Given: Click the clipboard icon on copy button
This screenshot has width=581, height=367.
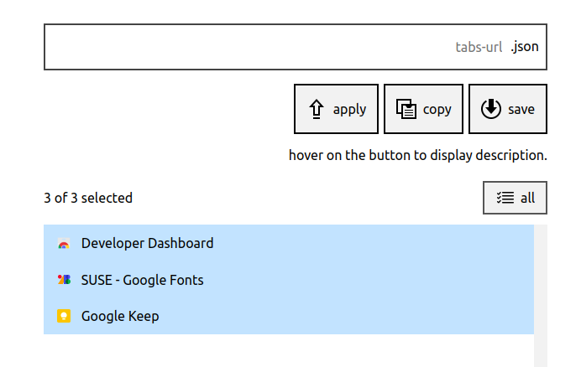Looking at the screenshot, I should (x=406, y=109).
